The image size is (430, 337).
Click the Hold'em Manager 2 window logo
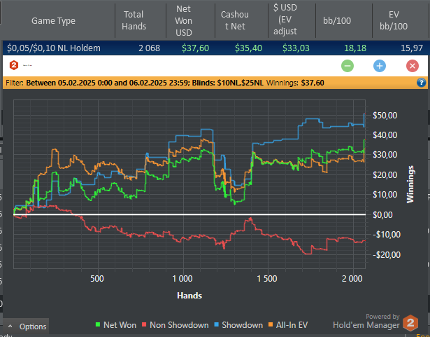pos(14,65)
